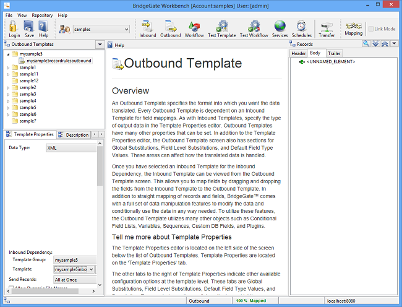
Task: Collapse the mysample5 folder
Action: pyautogui.click(x=8, y=54)
